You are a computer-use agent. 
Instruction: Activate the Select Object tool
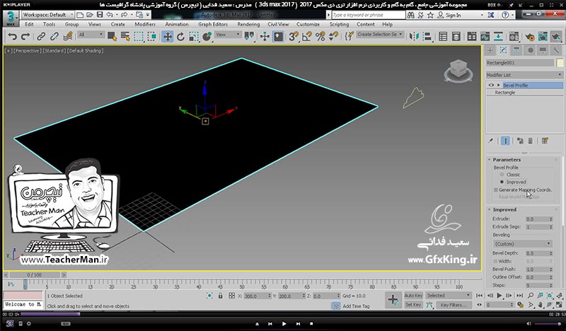(x=112, y=37)
